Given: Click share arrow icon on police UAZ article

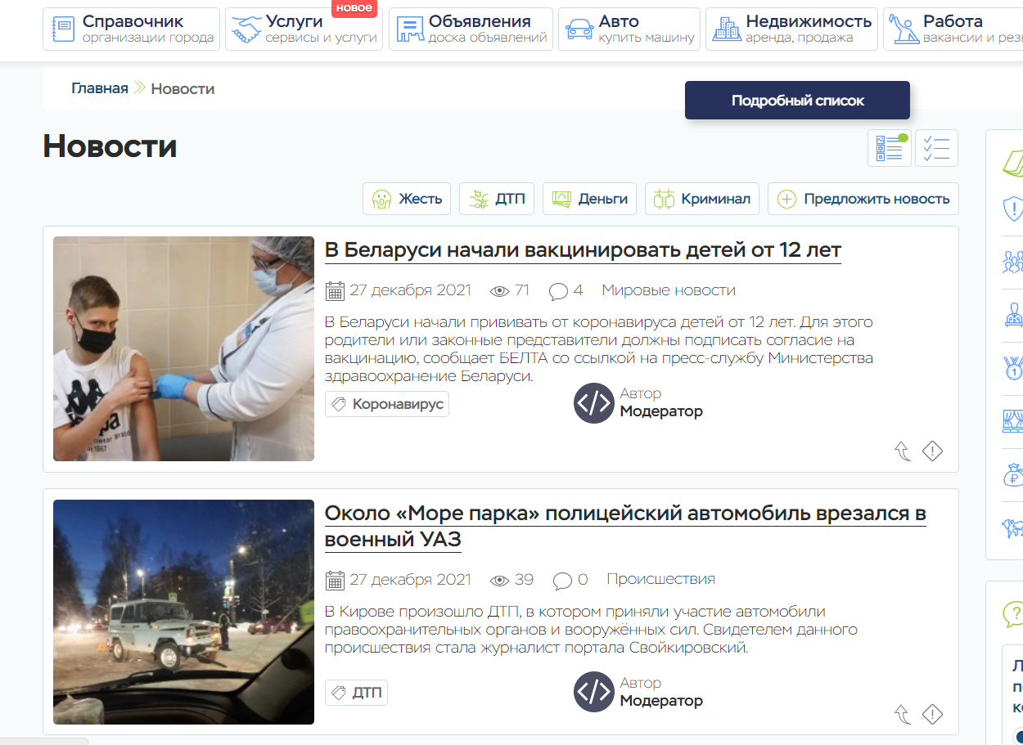Looking at the screenshot, I should point(903,715).
